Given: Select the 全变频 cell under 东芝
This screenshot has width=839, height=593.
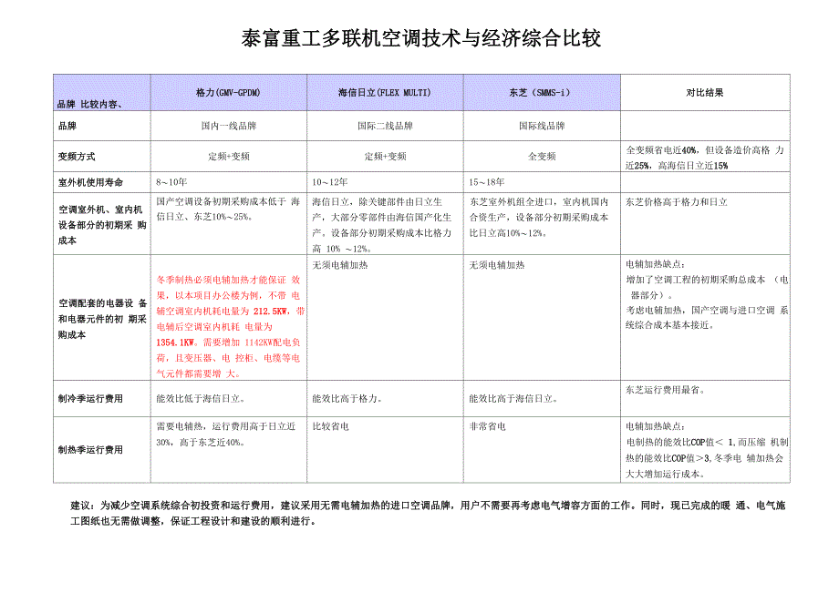Looking at the screenshot, I should pyautogui.click(x=541, y=157).
